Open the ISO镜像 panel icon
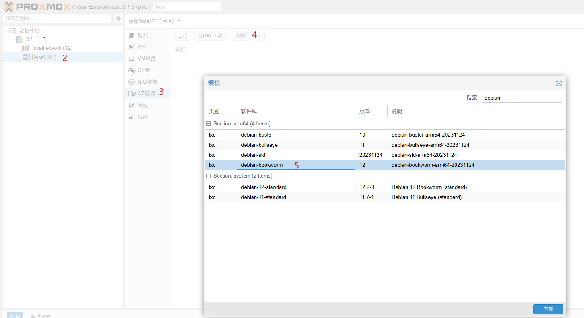 pyautogui.click(x=132, y=82)
